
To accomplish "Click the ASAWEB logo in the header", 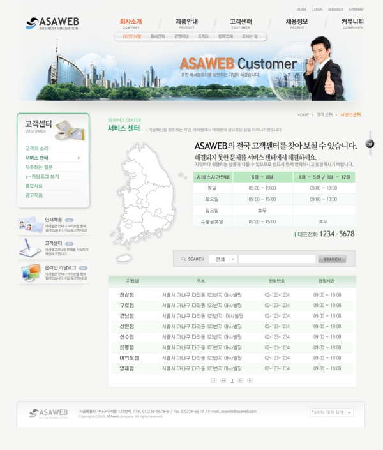I will point(52,23).
